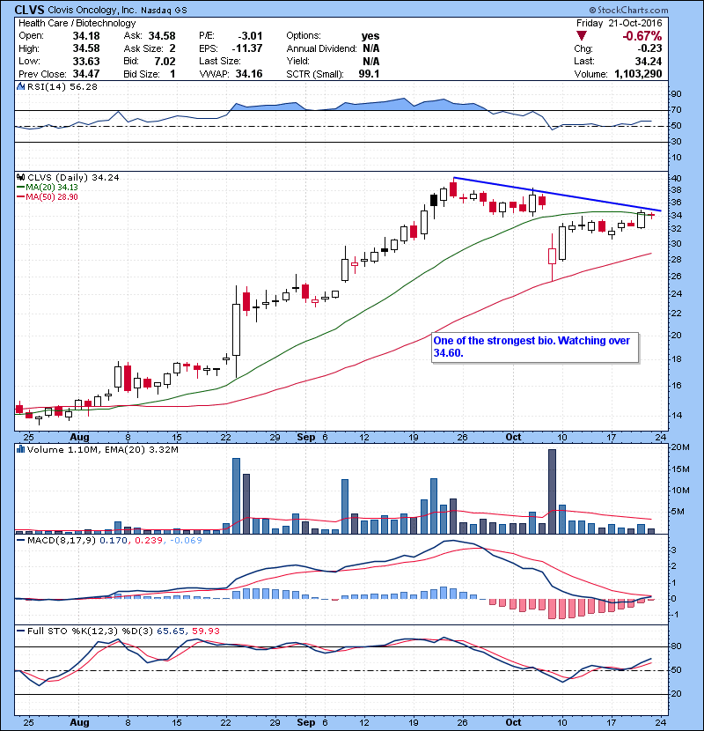Click the Health Care / Biotechnology sector text
Image resolution: width=704 pixels, height=731 pixels.
pos(77,23)
